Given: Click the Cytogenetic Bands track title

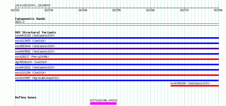Looking at the screenshot, I should click(30, 19).
